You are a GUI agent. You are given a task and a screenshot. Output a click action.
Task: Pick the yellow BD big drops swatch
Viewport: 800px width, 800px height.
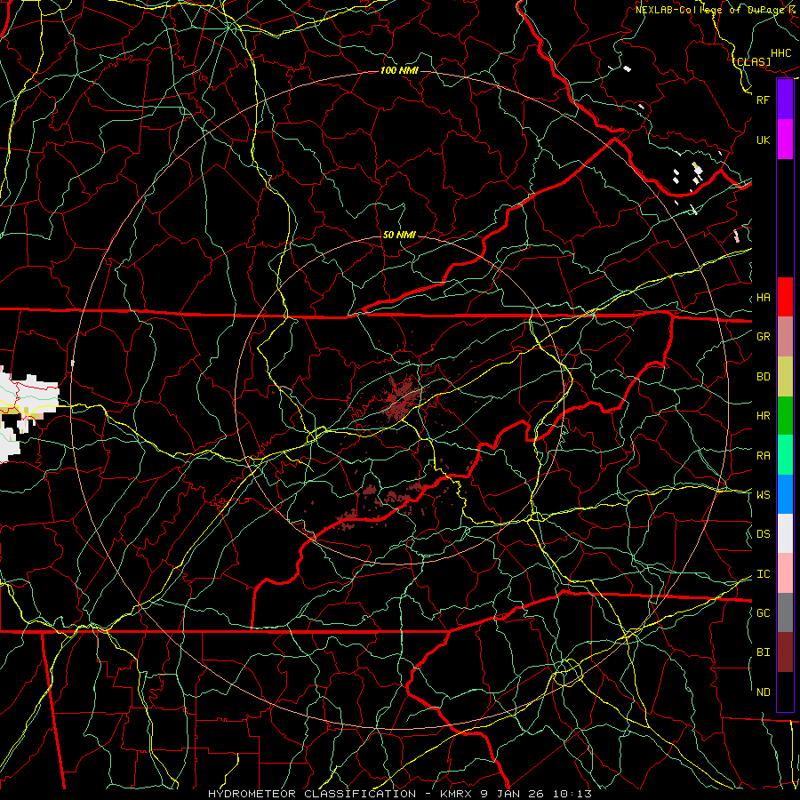[x=785, y=376]
